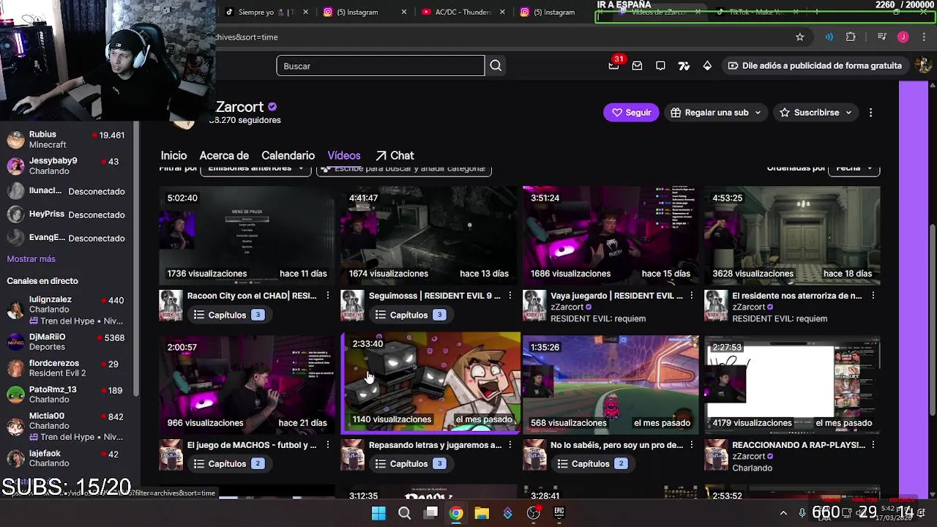Go to channel Inicio tab

tap(173, 155)
